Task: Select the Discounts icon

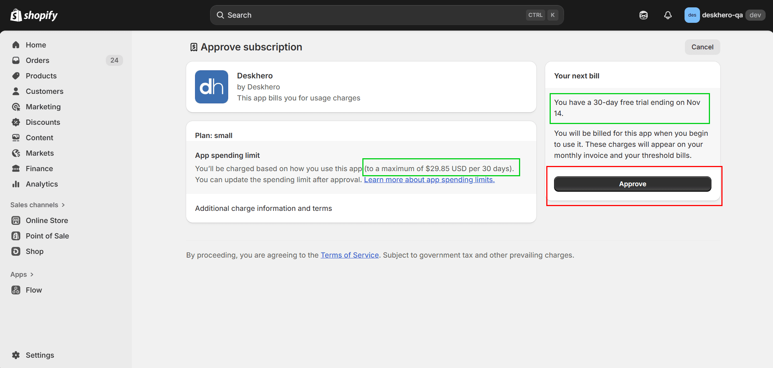Action: point(16,122)
